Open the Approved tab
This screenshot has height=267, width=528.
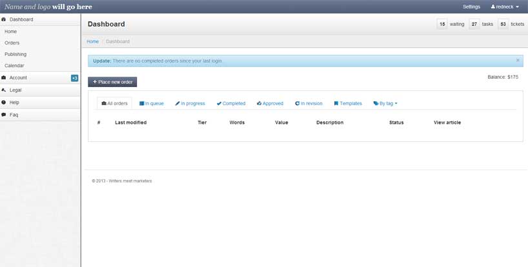point(270,103)
